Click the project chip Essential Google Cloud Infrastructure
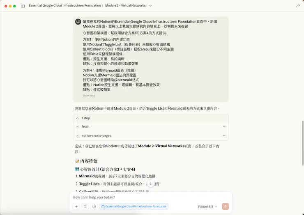This screenshot has width=304, height=215. (134, 206)
